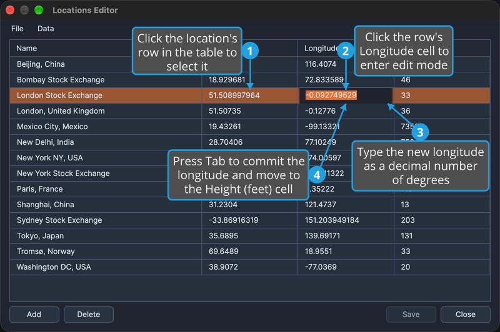Click the Delete button
The width and height of the screenshot is (500, 332).
coord(89,315)
